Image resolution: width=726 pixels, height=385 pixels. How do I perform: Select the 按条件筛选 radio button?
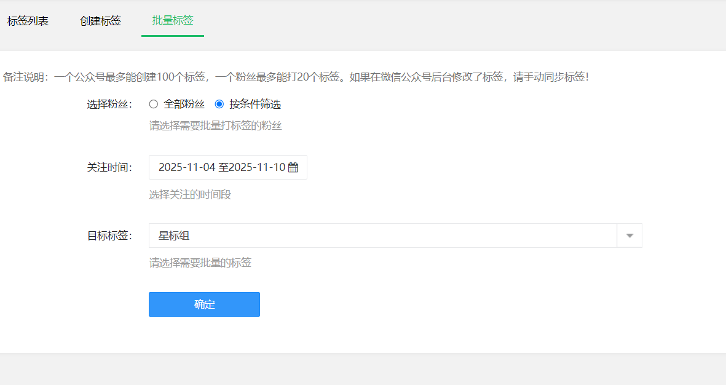pos(219,104)
